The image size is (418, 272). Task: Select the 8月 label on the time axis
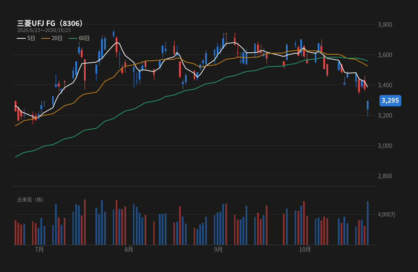tap(129, 249)
